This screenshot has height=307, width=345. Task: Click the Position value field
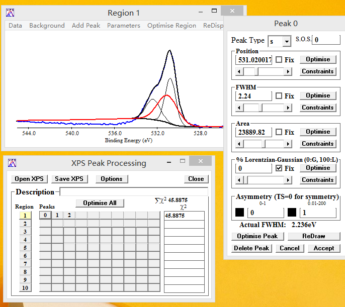click(253, 60)
